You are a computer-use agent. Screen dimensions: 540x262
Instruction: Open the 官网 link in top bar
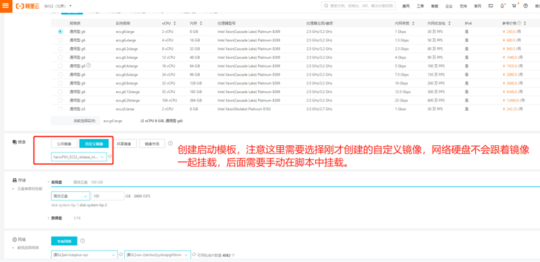click(477, 6)
